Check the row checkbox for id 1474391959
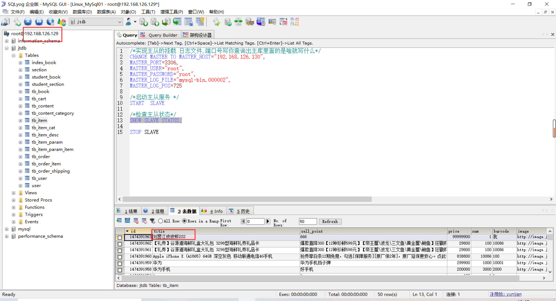 click(120, 264)
